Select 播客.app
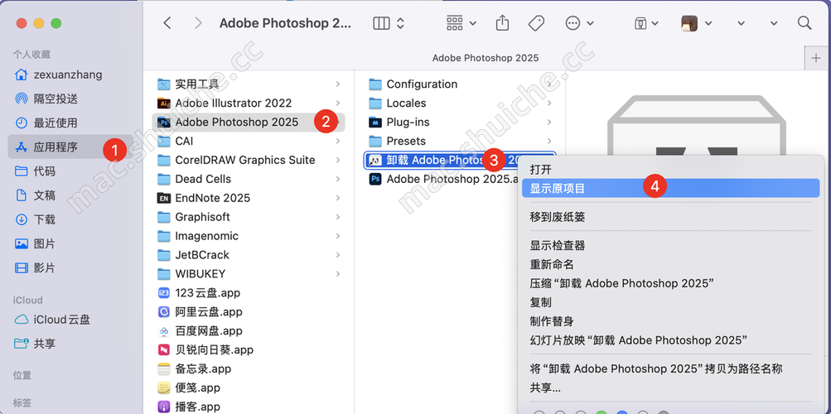This screenshot has height=414, width=831. (249, 407)
